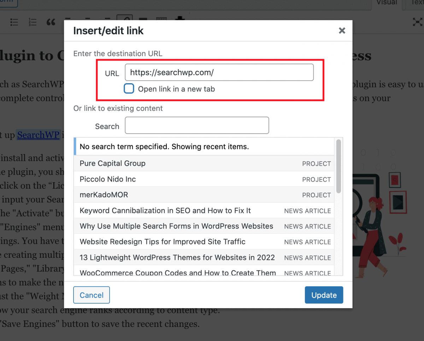This screenshot has height=341, width=424.
Task: Click into the URL input field
Action: [219, 73]
